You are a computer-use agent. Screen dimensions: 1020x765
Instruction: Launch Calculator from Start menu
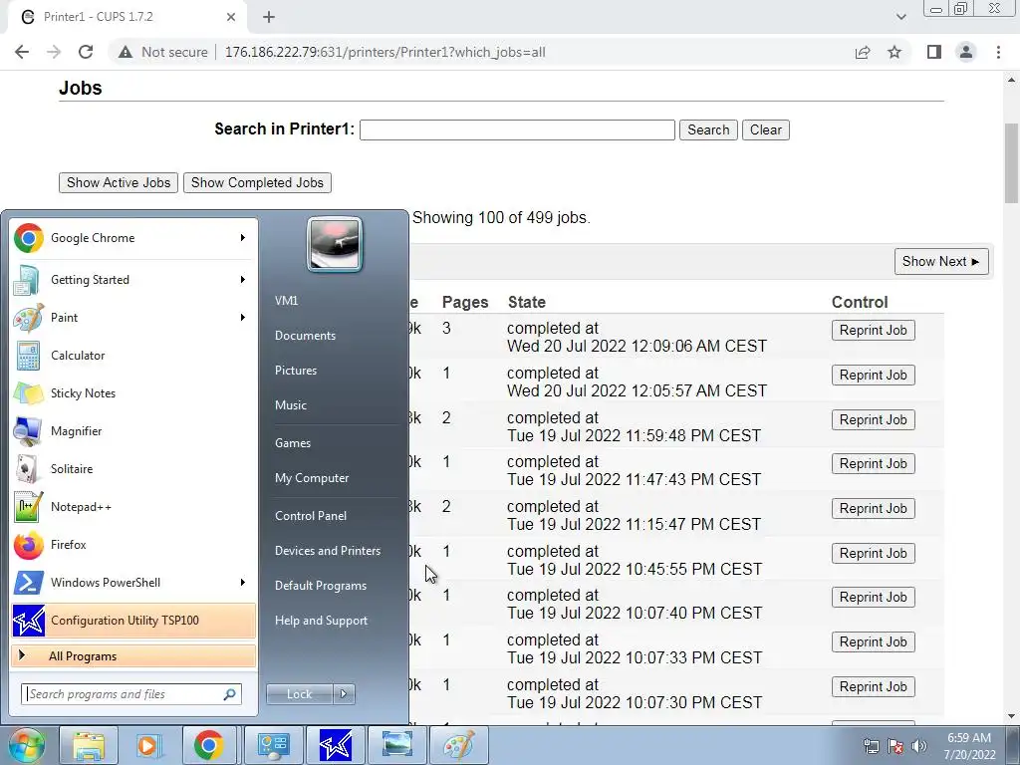tap(133, 356)
